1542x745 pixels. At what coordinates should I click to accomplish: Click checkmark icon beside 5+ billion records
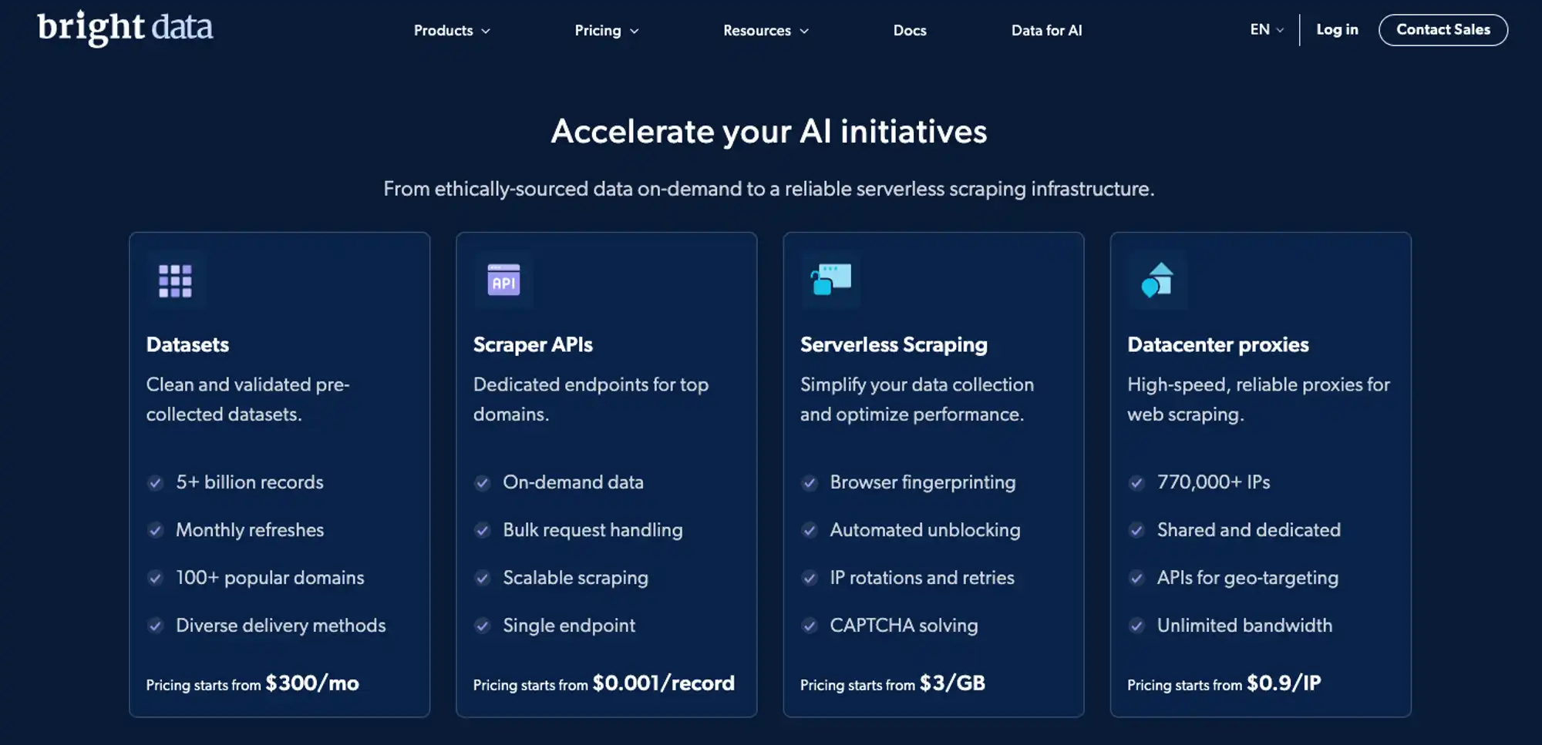[156, 483]
